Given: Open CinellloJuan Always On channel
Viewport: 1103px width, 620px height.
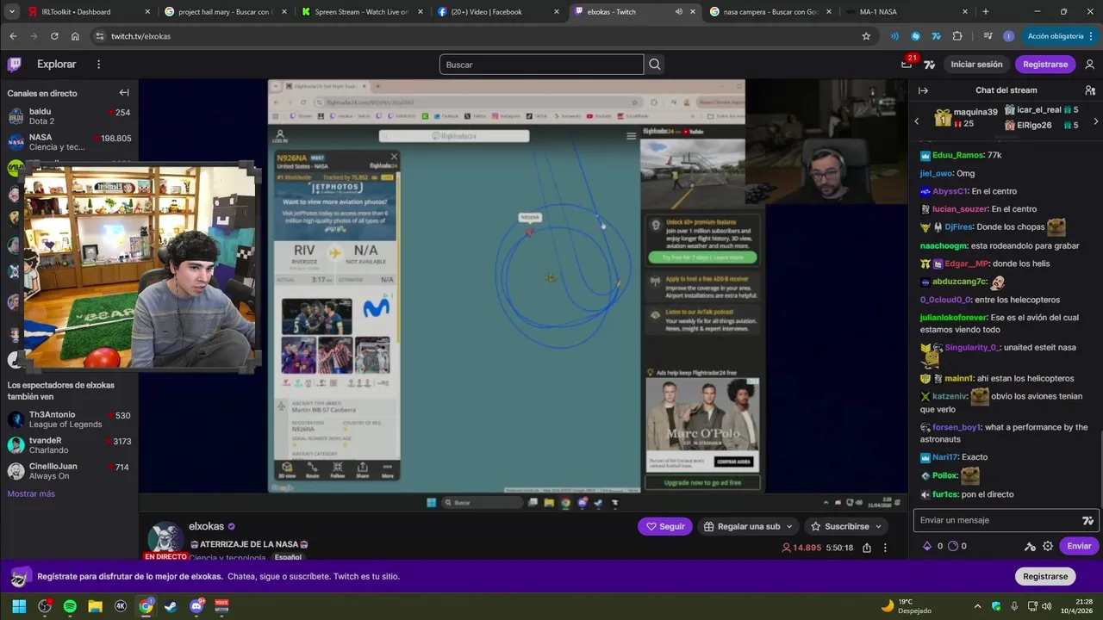Looking at the screenshot, I should pyautogui.click(x=69, y=471).
